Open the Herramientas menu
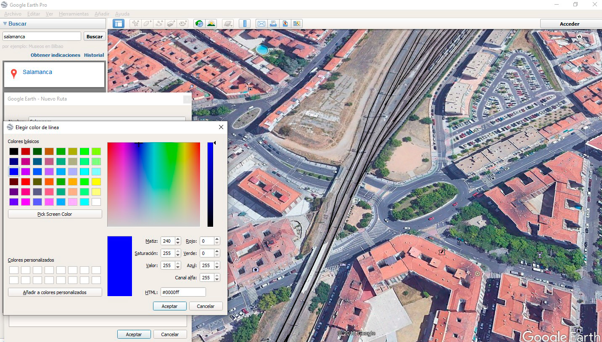This screenshot has width=602, height=342. [74, 14]
